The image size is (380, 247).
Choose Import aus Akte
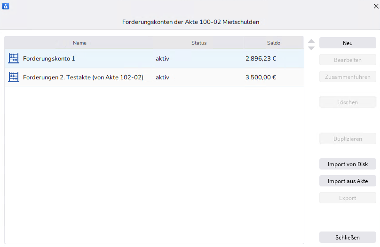pos(348,181)
